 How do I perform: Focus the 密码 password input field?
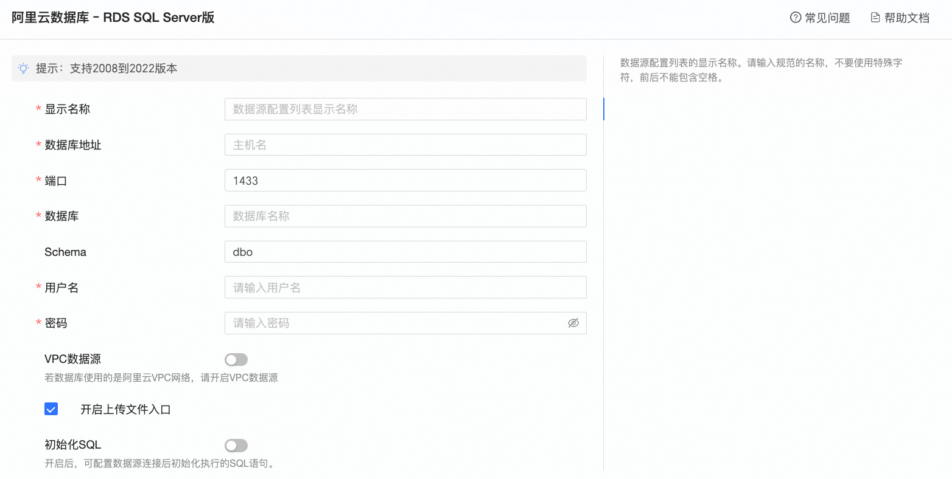pyautogui.click(x=405, y=323)
